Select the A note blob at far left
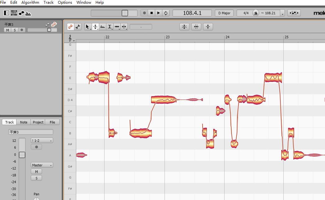This screenshot has width=325, height=200. (x=81, y=155)
